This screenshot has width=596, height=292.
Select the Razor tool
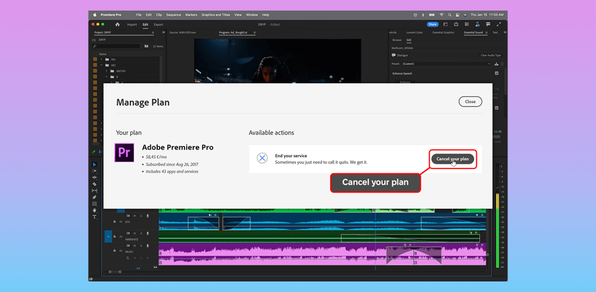click(94, 185)
